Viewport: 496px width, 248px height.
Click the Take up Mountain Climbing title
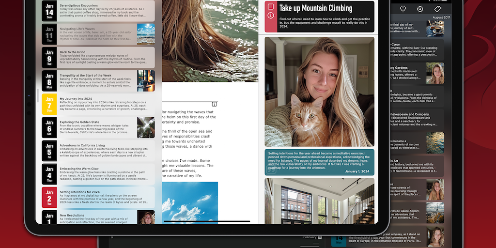click(316, 9)
